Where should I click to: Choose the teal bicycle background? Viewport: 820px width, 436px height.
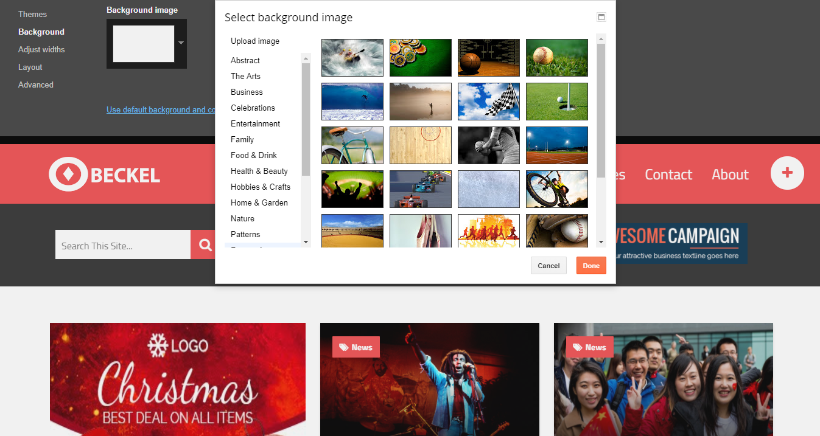pos(352,145)
